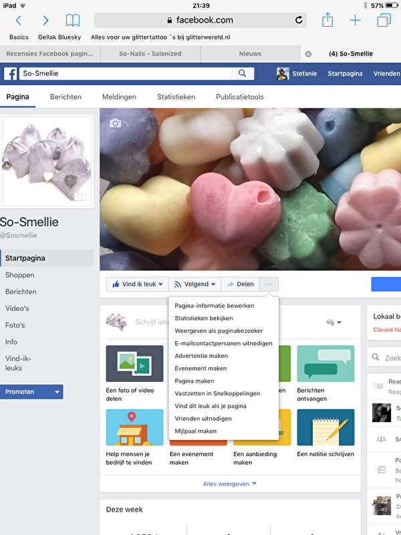401x535 pixels.
Task: Expand the 'Volgend' dropdown button
Action: 194,284
